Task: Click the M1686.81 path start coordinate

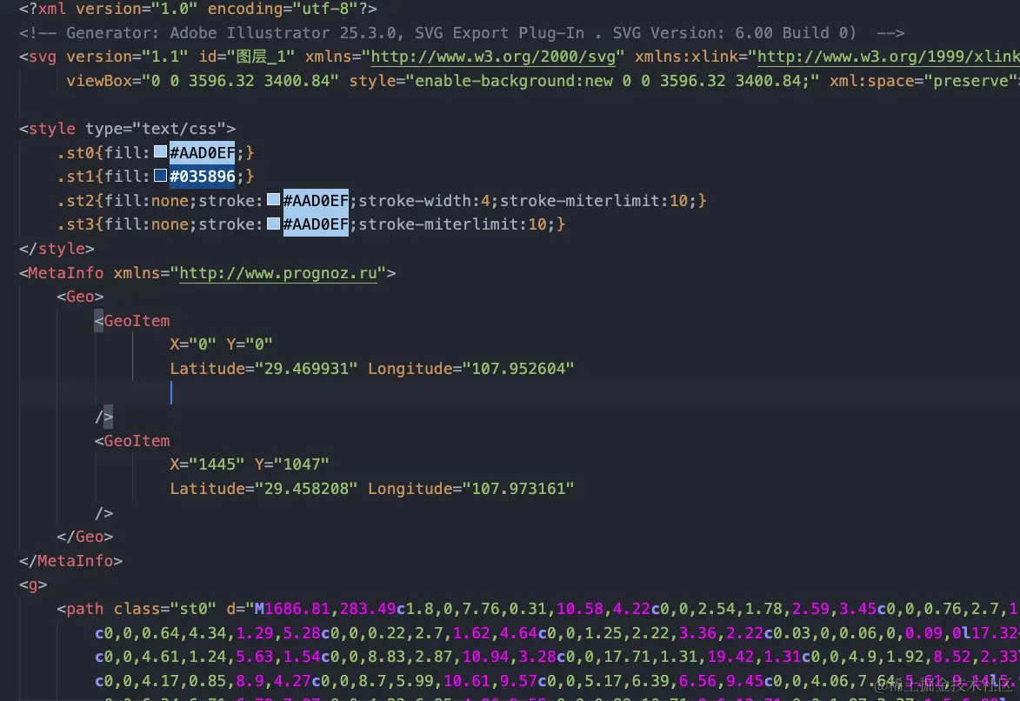Action: click(x=292, y=609)
